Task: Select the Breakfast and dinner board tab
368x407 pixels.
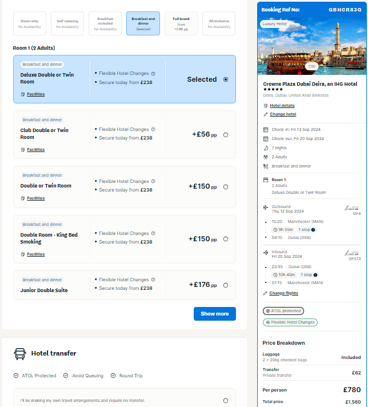Action: pos(143,23)
